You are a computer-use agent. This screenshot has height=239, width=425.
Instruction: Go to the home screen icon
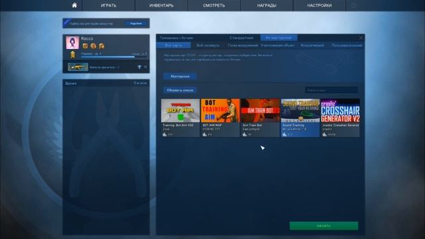(x=74, y=5)
